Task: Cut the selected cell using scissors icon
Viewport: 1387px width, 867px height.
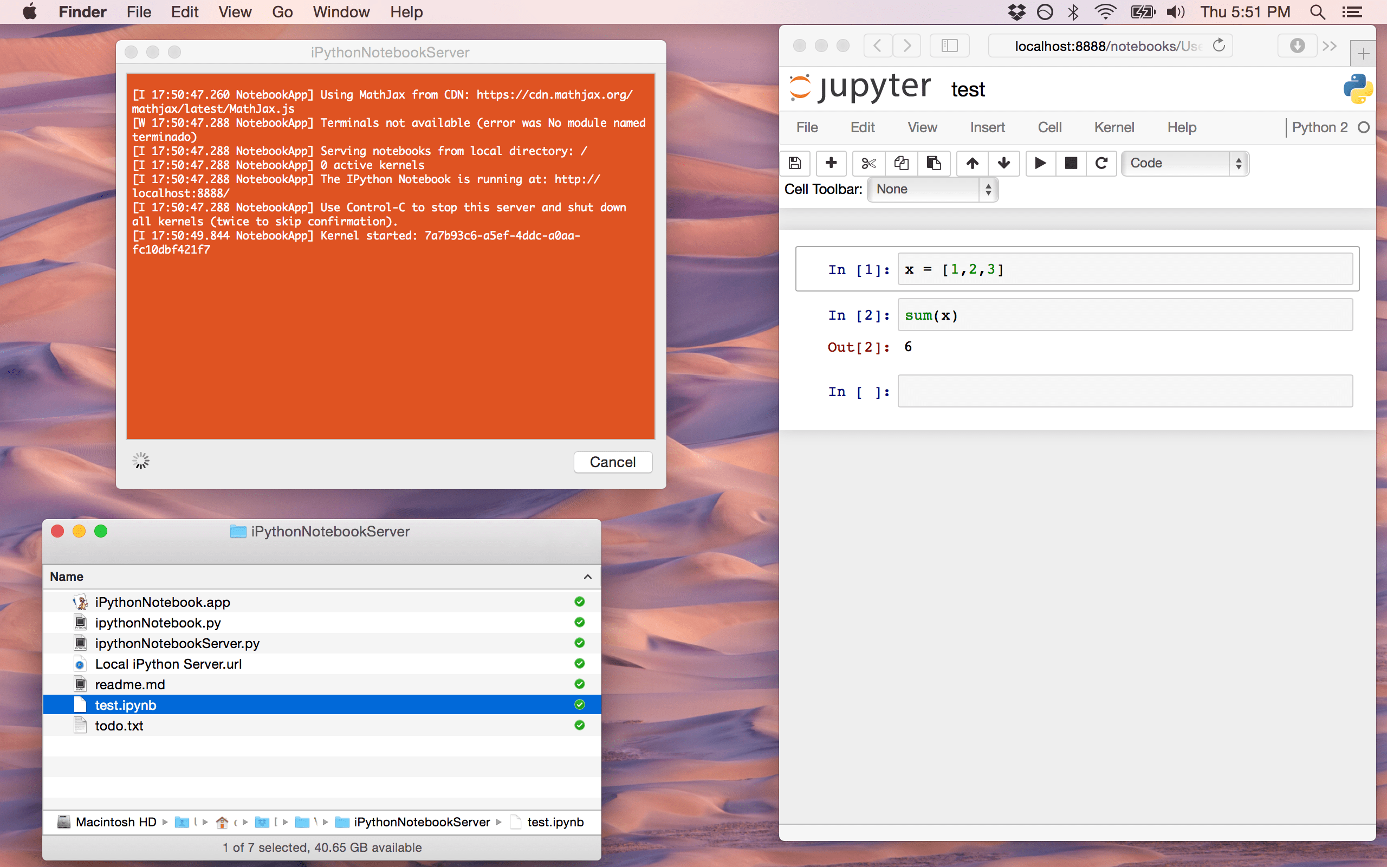Action: click(868, 164)
